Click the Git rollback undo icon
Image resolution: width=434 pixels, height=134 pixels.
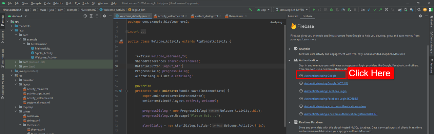coord(392,10)
